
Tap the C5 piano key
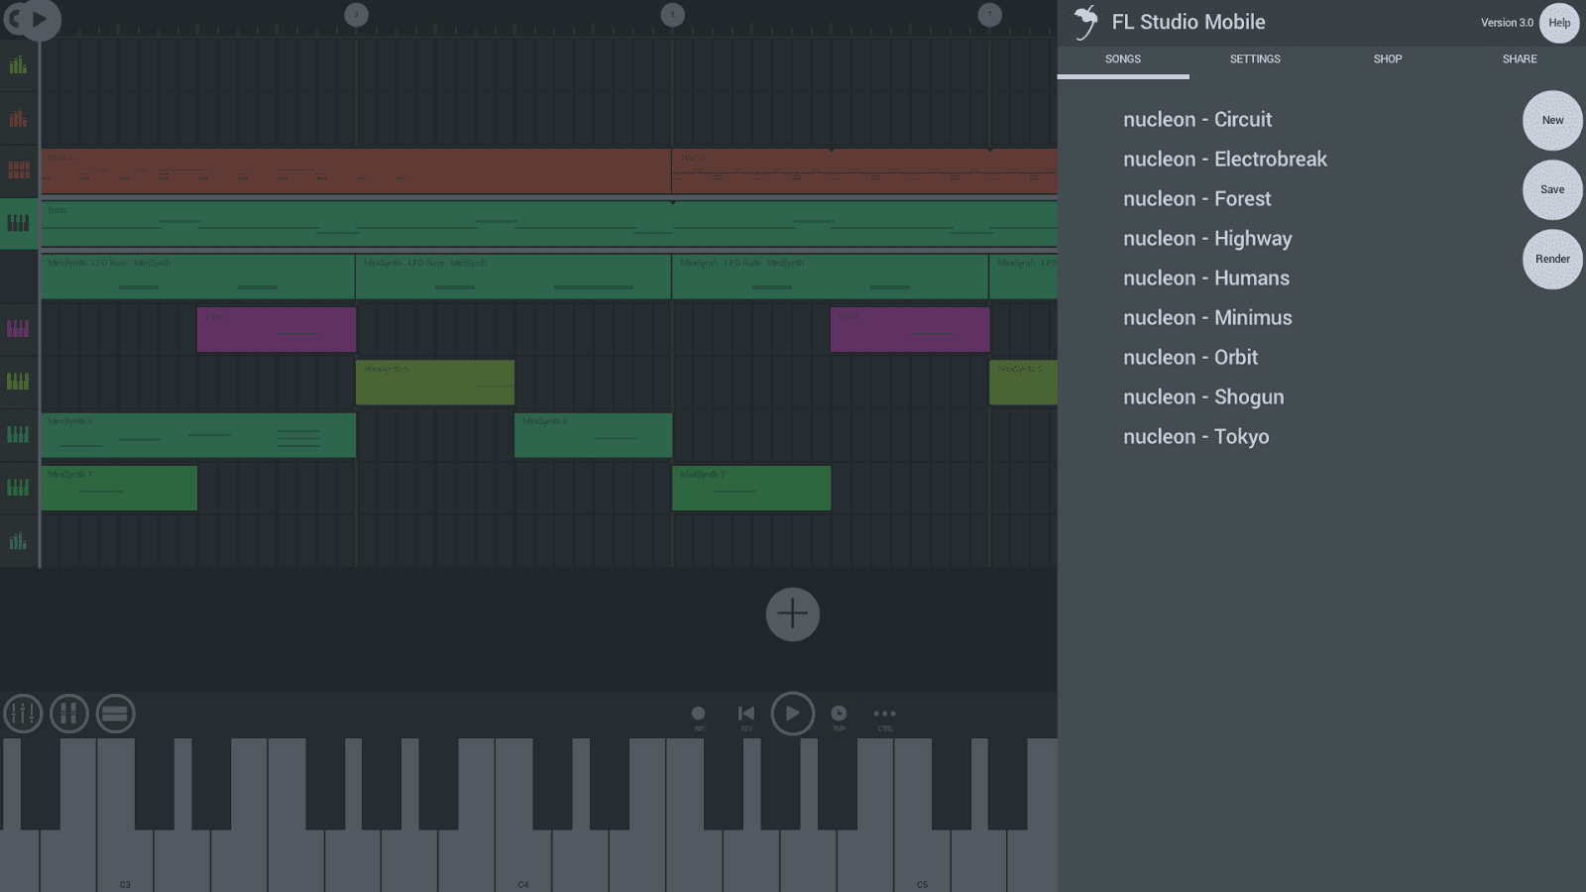point(922,860)
